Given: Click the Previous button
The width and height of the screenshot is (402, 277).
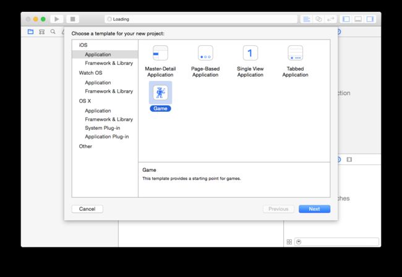Looking at the screenshot, I should 278,209.
